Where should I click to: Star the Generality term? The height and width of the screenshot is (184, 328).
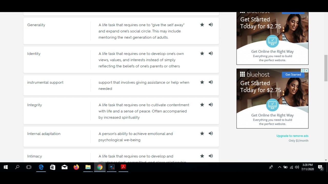[202, 25]
